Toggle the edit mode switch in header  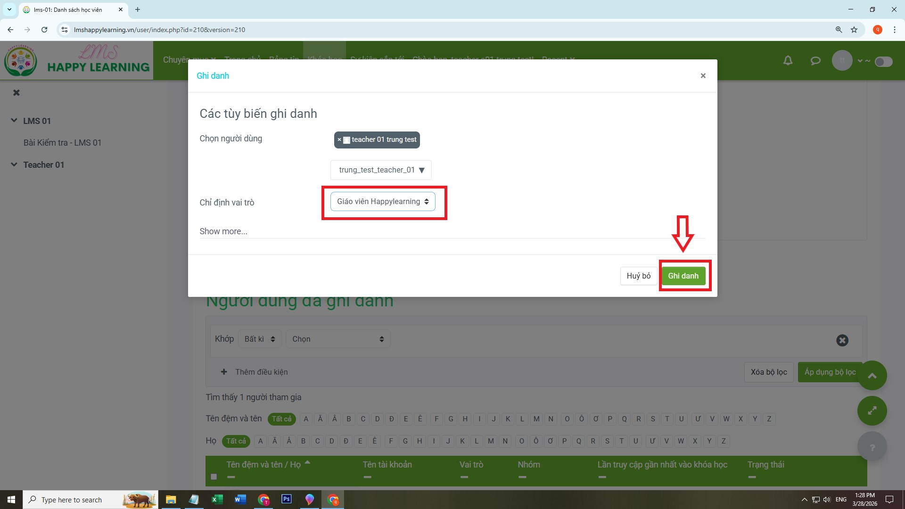click(x=883, y=62)
